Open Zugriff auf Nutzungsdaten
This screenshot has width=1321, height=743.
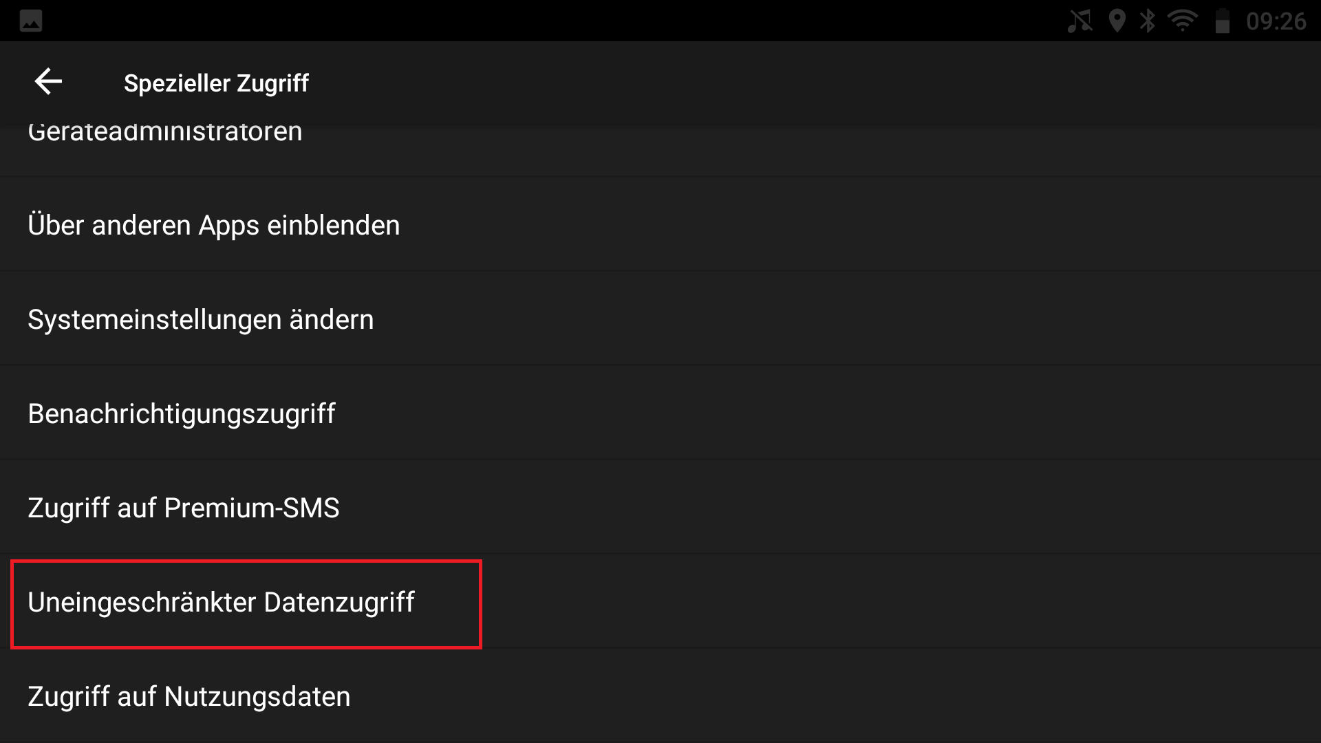(660, 696)
